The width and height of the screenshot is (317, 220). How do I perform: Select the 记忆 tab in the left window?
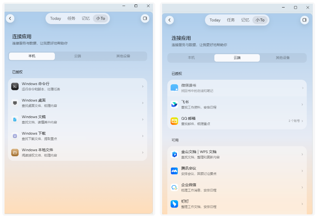click(86, 18)
